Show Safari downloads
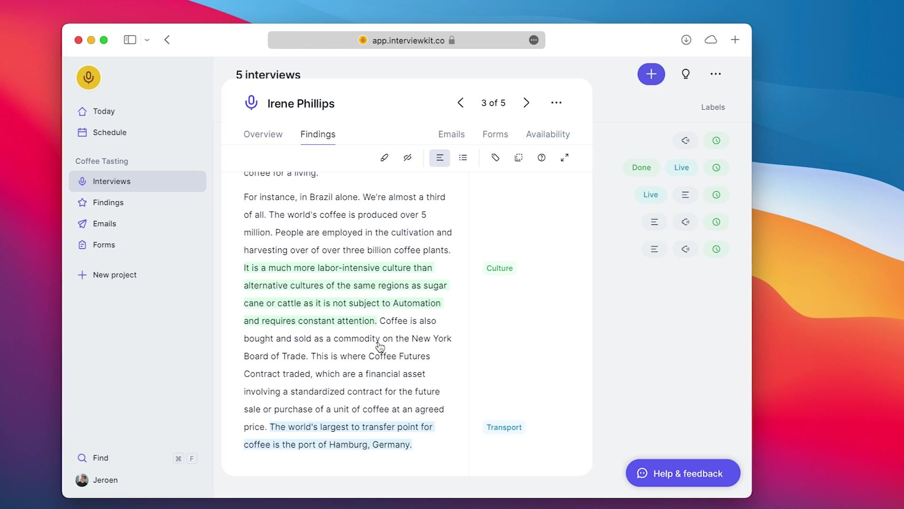This screenshot has height=509, width=904. point(686,40)
